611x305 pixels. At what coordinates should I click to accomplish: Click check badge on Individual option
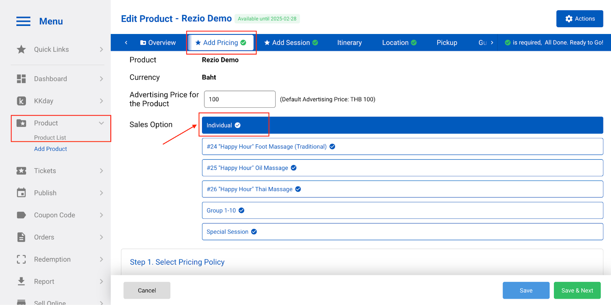238,125
